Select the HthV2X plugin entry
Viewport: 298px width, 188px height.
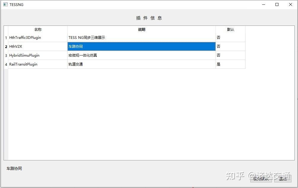16,47
